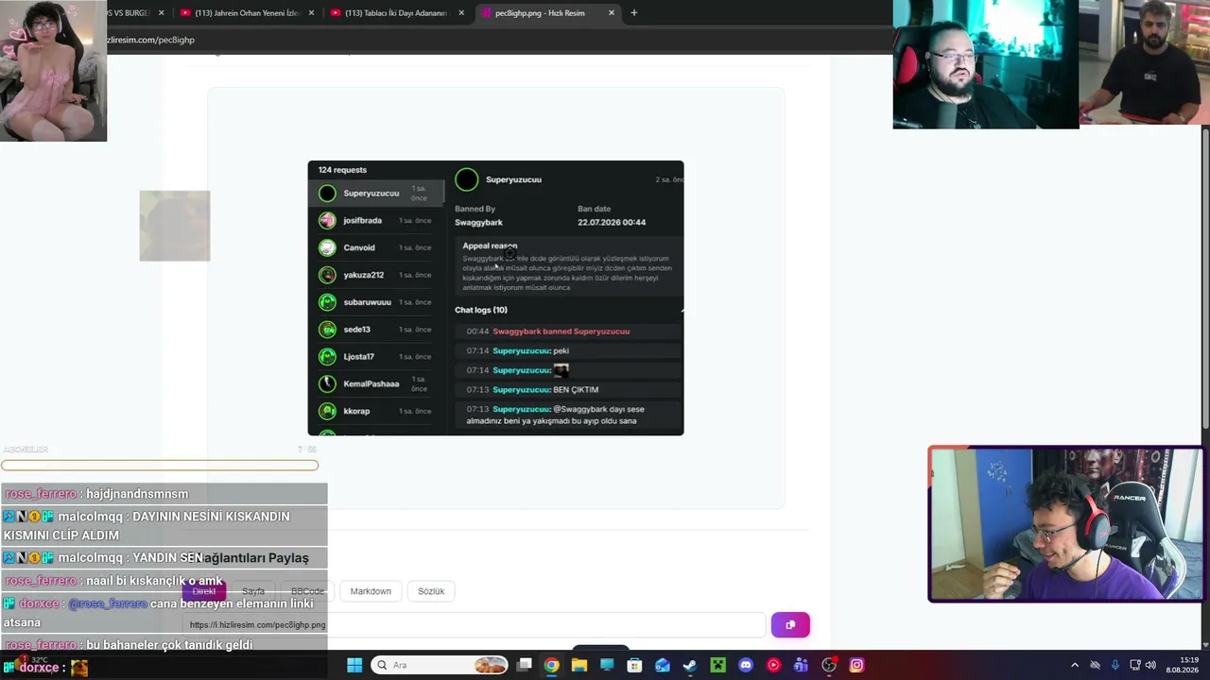Click the 'Appeal reason' label

click(490, 246)
